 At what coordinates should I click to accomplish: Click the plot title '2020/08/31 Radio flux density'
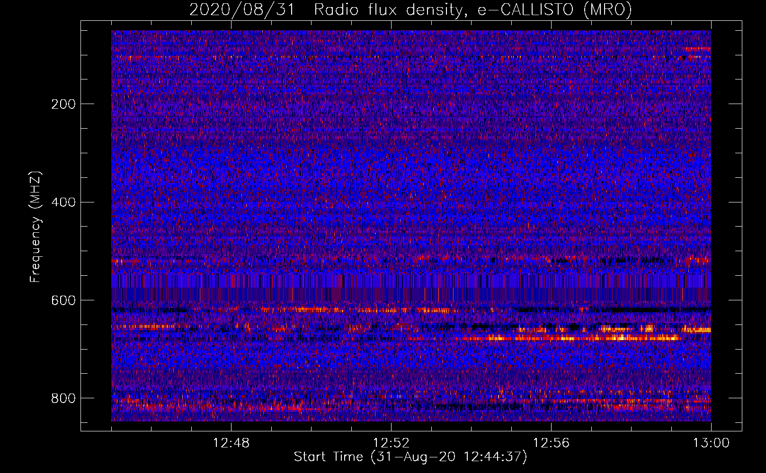tap(410, 9)
